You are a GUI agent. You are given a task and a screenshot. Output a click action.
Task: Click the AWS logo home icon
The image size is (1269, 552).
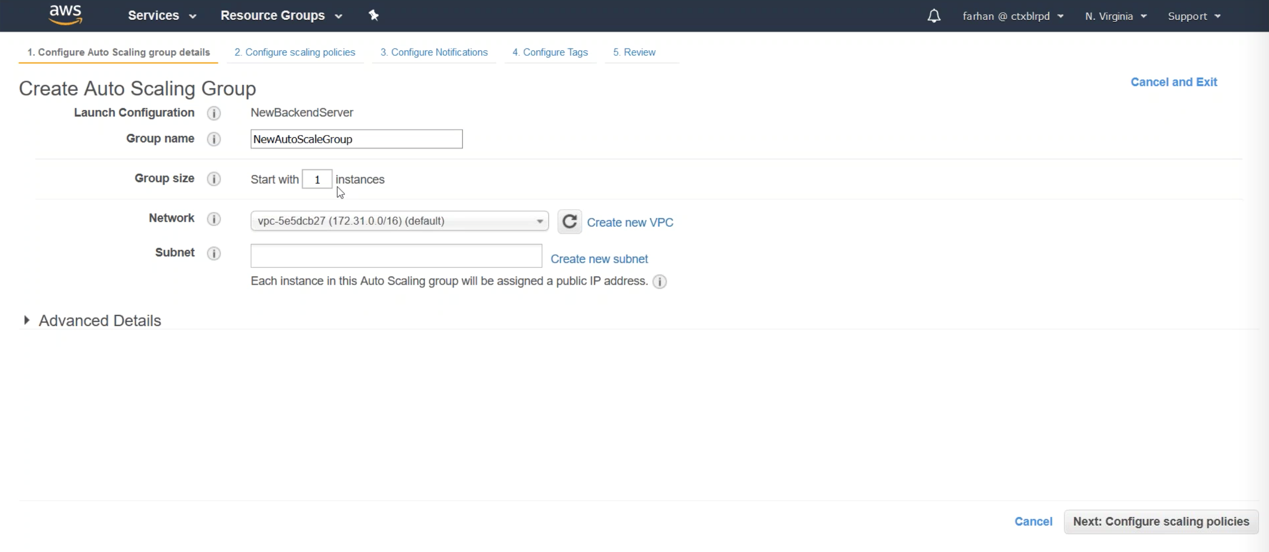click(x=65, y=15)
